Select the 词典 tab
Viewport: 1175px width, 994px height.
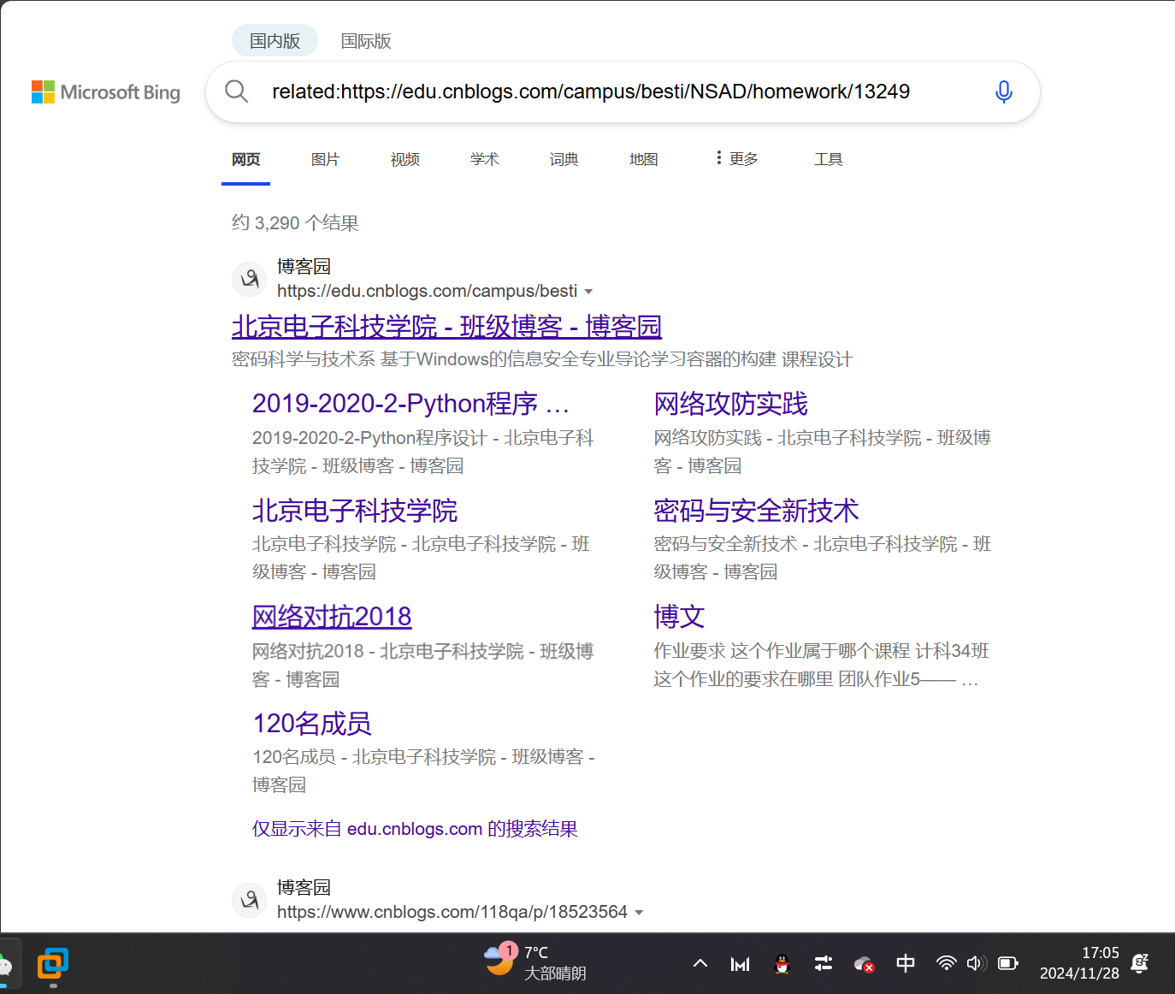click(564, 159)
